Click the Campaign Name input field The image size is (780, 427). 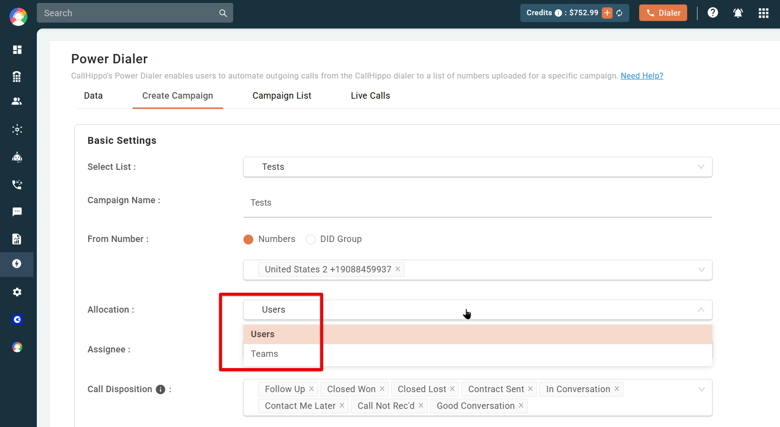point(478,203)
